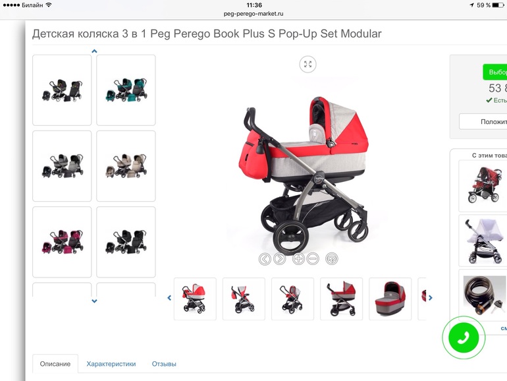Switch to Характеристики tab

(x=111, y=364)
